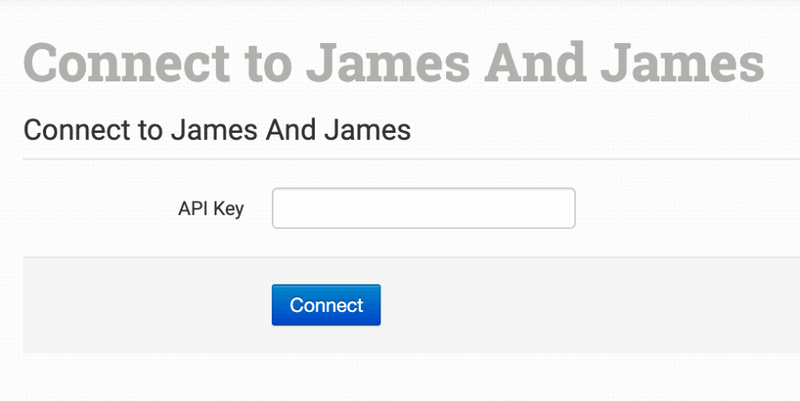The image size is (800, 401).
Task: Click the last "James" in the black subheading
Action: 368,130
